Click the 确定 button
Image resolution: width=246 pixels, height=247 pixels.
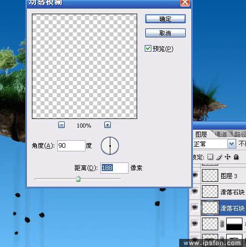[x=166, y=19]
